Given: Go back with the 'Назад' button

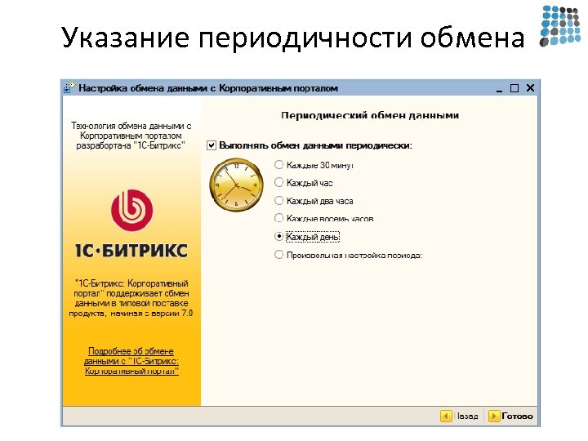Looking at the screenshot, I should pyautogui.click(x=460, y=416).
